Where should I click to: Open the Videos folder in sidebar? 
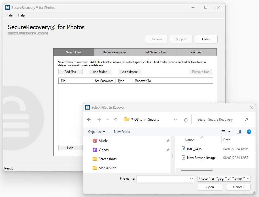pyautogui.click(x=103, y=150)
